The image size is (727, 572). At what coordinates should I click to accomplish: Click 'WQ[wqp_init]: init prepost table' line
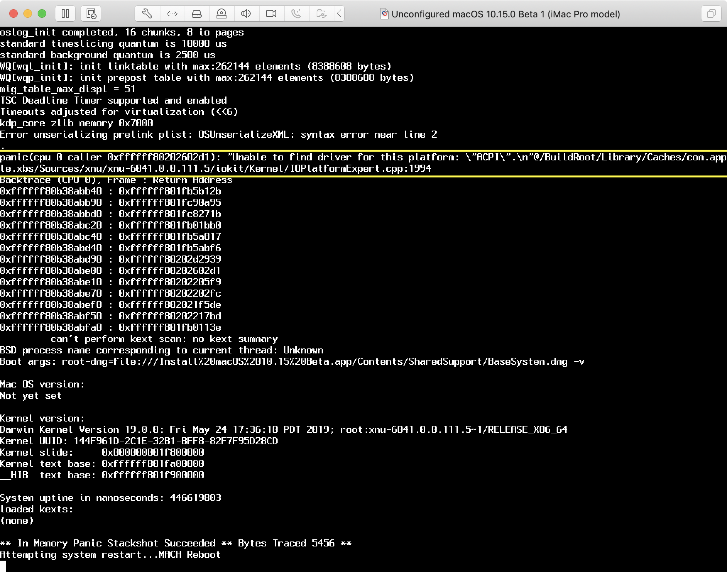(x=207, y=78)
